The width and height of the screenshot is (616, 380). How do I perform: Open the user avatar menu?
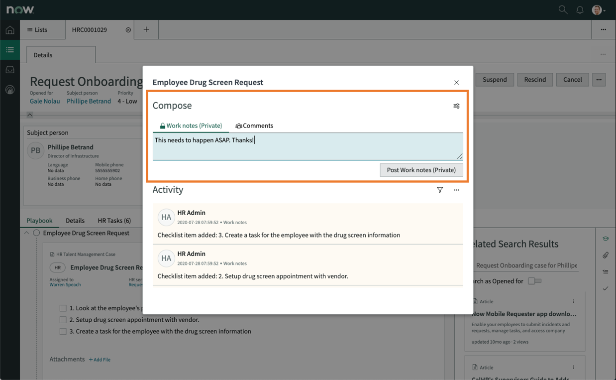tap(598, 9)
